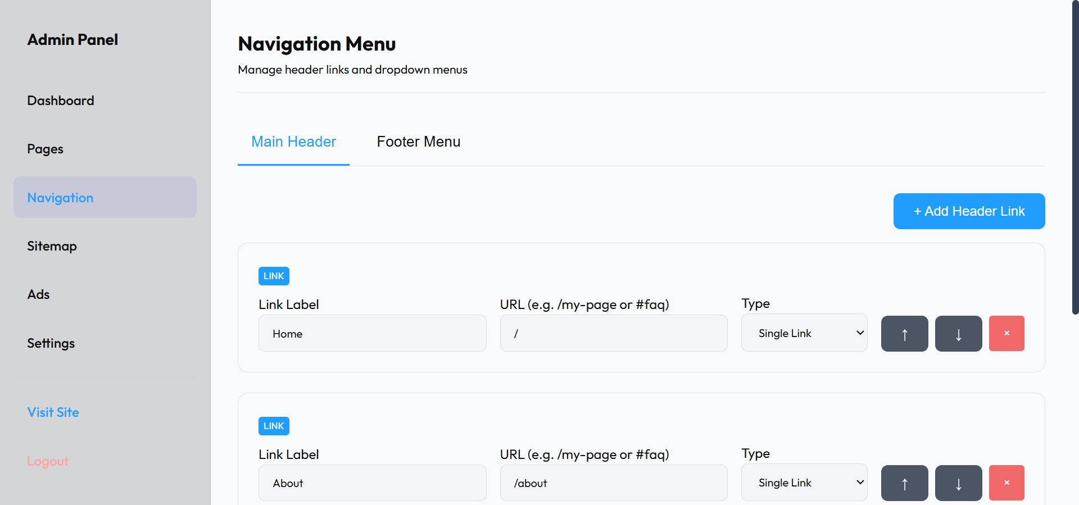Image resolution: width=1079 pixels, height=505 pixels.
Task: Switch to the Footer Menu tab
Action: pyautogui.click(x=418, y=142)
